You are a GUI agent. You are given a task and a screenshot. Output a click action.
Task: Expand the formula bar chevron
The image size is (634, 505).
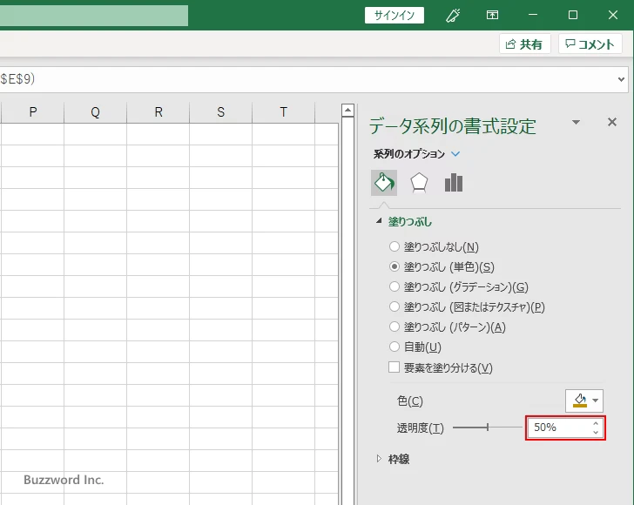click(621, 79)
